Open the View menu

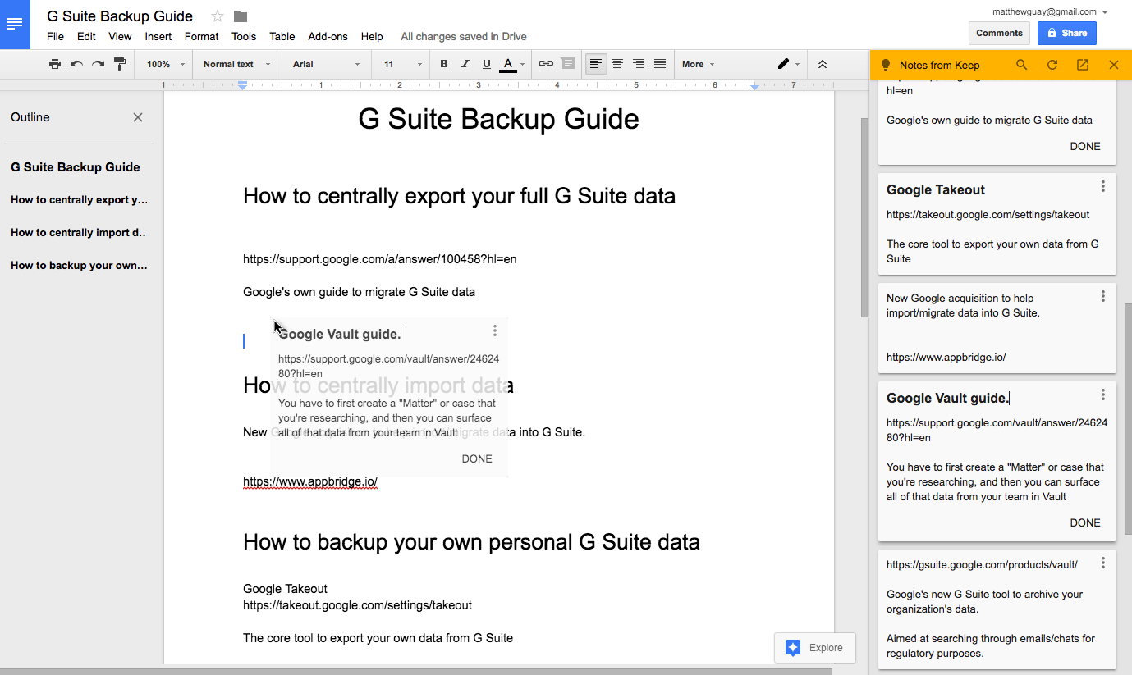[x=120, y=36]
